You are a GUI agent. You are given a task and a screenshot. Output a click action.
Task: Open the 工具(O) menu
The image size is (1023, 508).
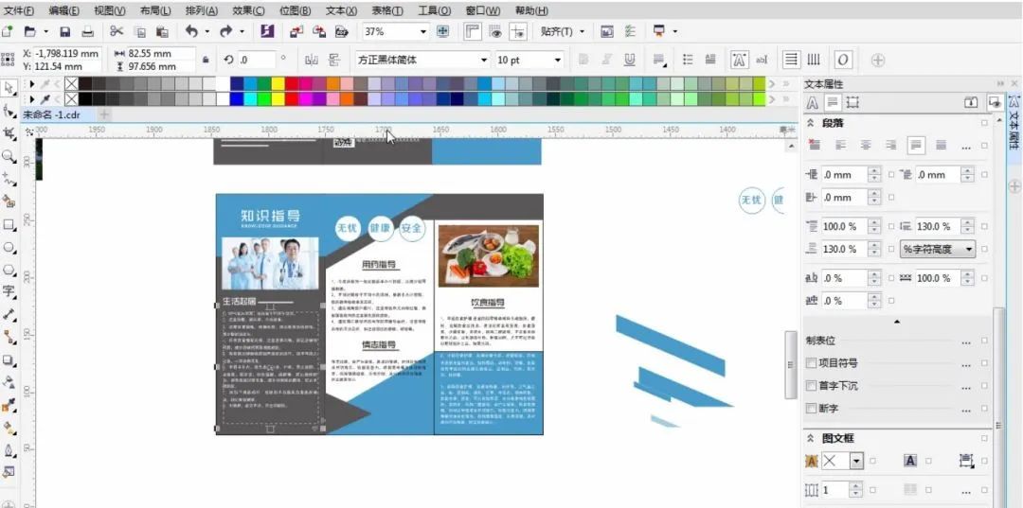pos(435,11)
